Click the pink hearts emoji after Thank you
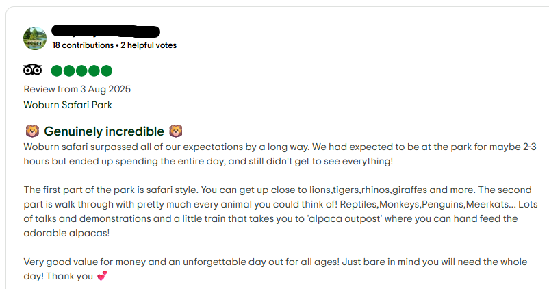The height and width of the screenshot is (289, 549). pos(103,277)
